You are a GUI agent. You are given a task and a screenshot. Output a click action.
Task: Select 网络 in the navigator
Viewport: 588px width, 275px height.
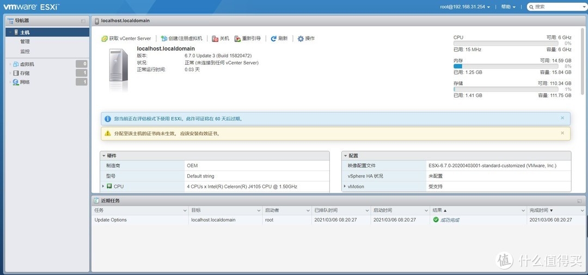coord(24,82)
